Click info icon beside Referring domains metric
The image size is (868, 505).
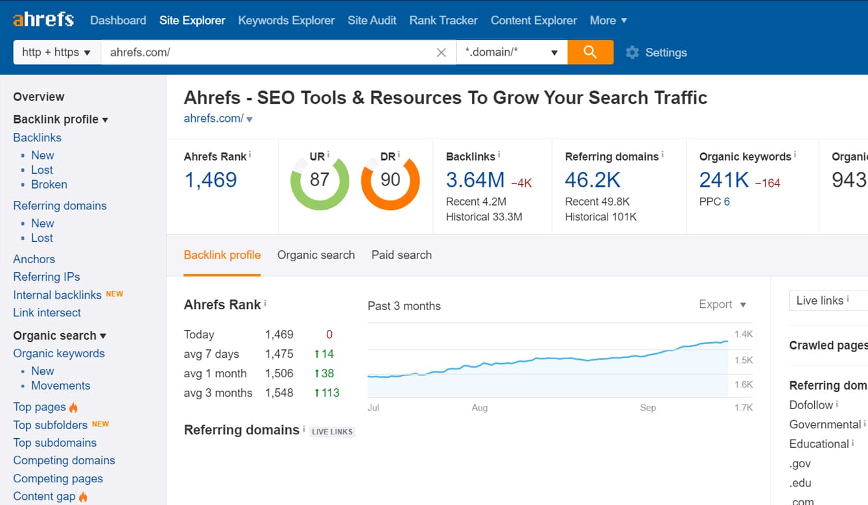coord(663,156)
